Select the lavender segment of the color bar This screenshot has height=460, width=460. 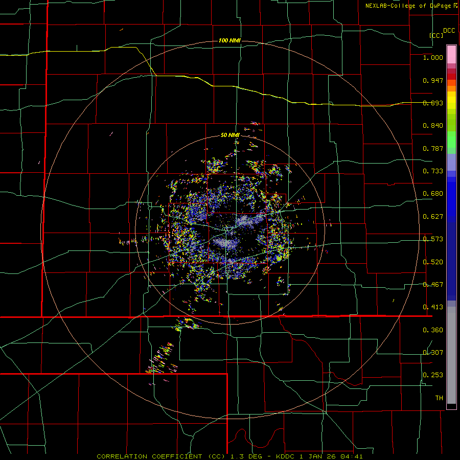click(x=451, y=162)
